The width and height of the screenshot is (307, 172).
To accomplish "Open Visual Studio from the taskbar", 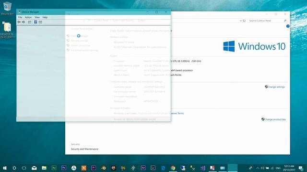I will [202, 168].
